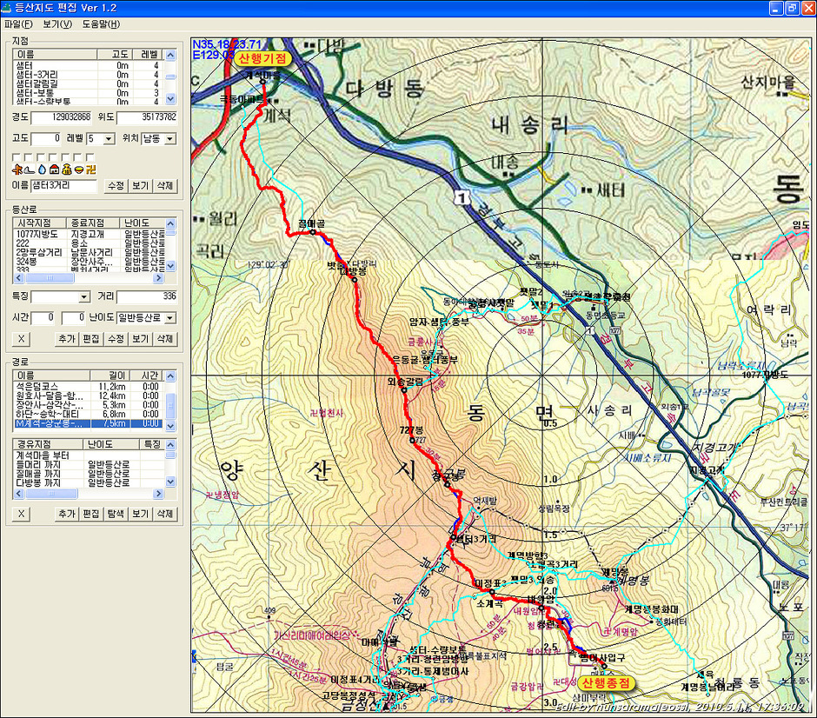The image size is (817, 718).
Task: Click the 경유지점 column header
Action: click(x=49, y=444)
